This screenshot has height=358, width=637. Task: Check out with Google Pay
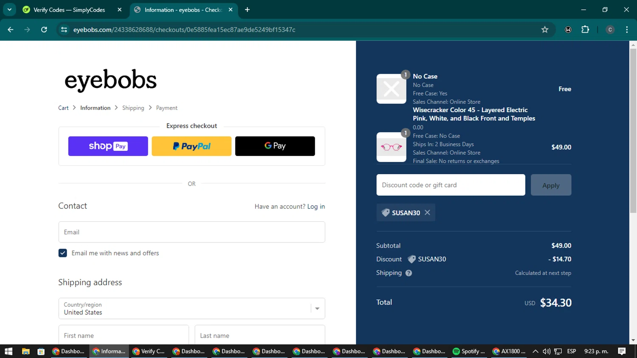click(x=275, y=146)
